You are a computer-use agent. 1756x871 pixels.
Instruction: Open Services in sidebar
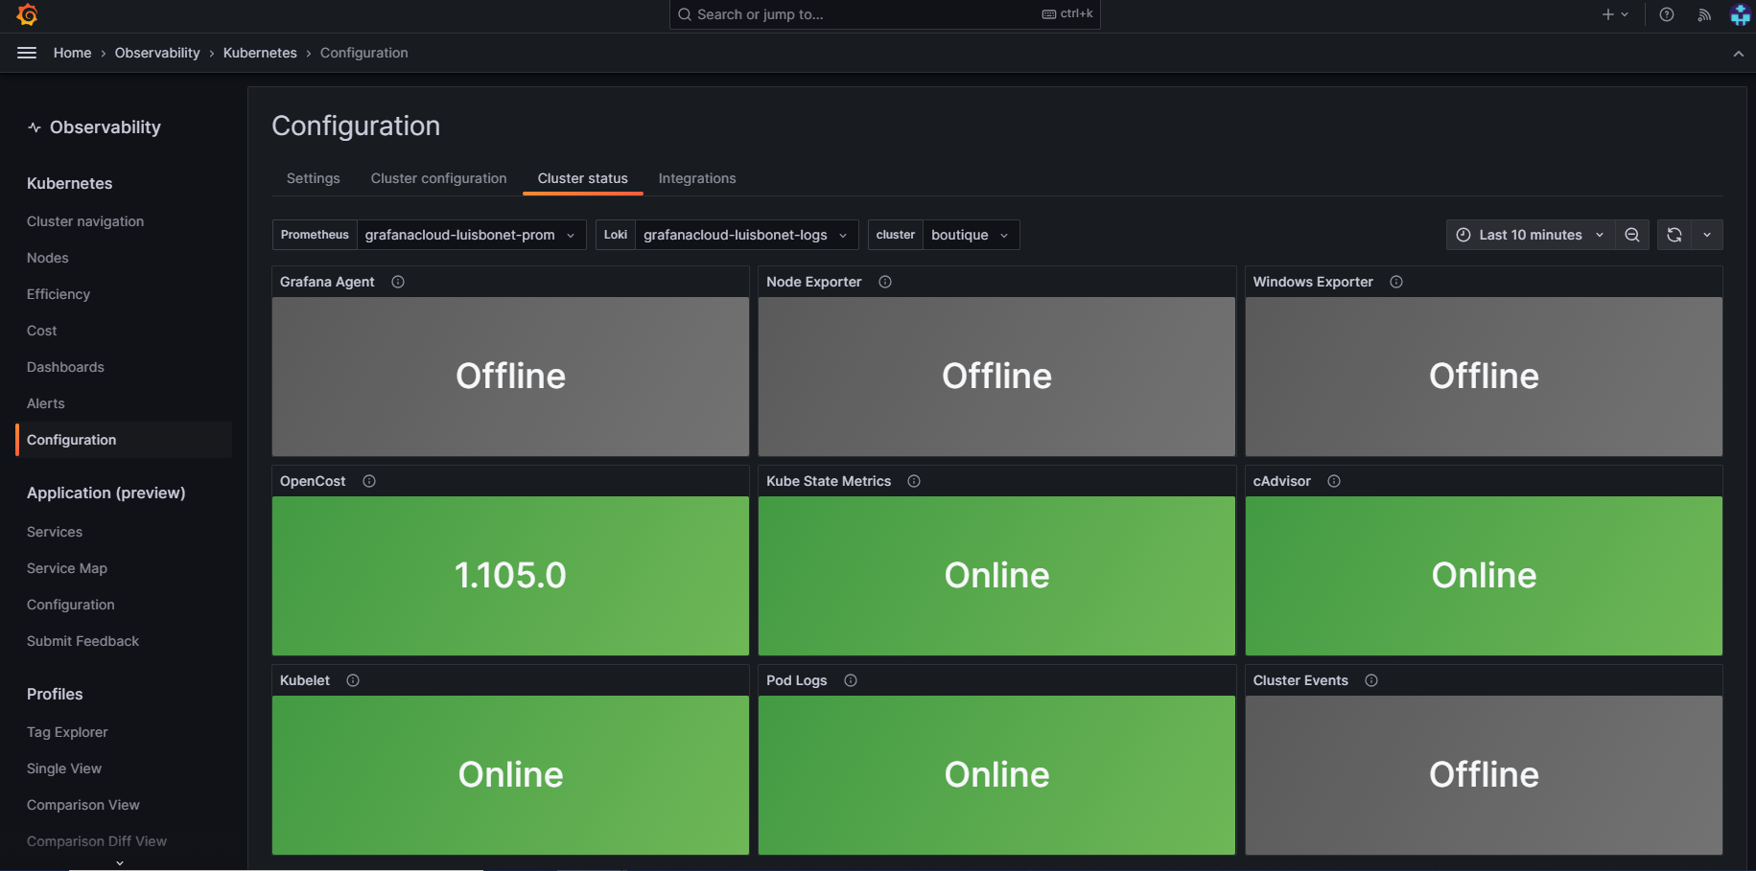point(55,532)
